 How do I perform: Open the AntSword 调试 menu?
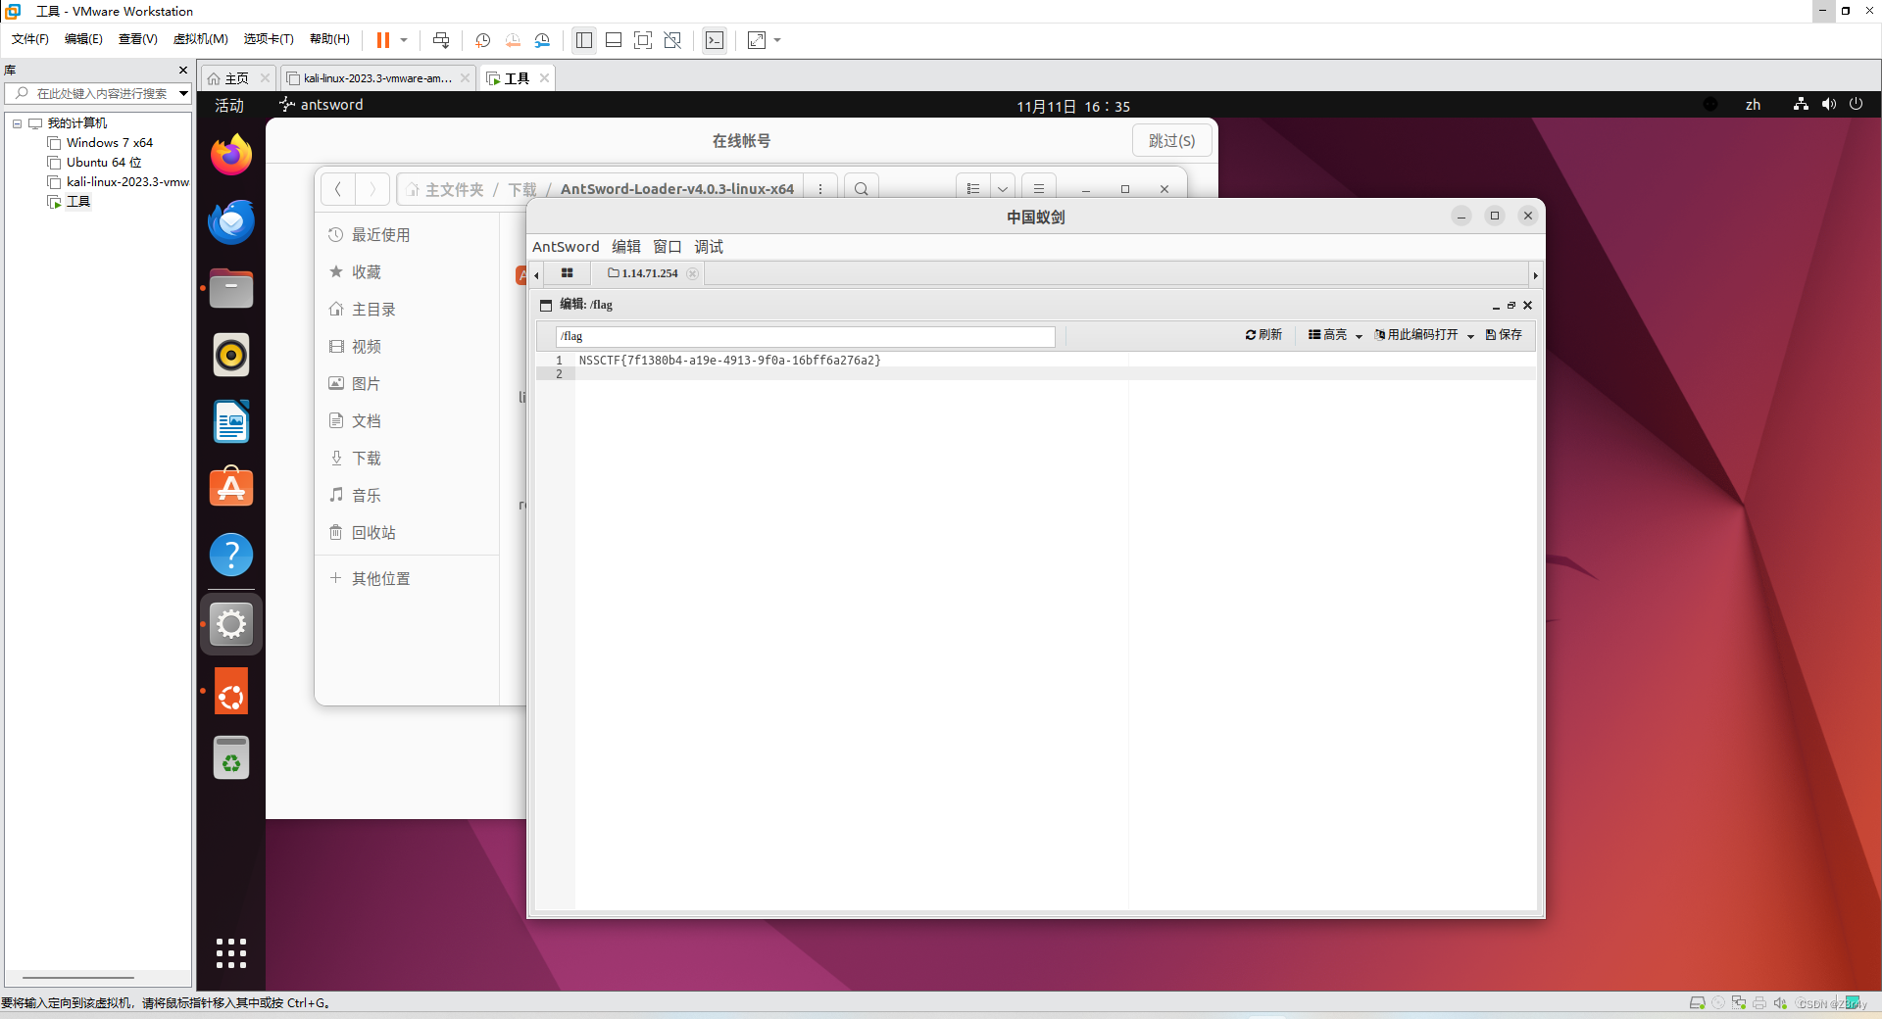pyautogui.click(x=708, y=246)
